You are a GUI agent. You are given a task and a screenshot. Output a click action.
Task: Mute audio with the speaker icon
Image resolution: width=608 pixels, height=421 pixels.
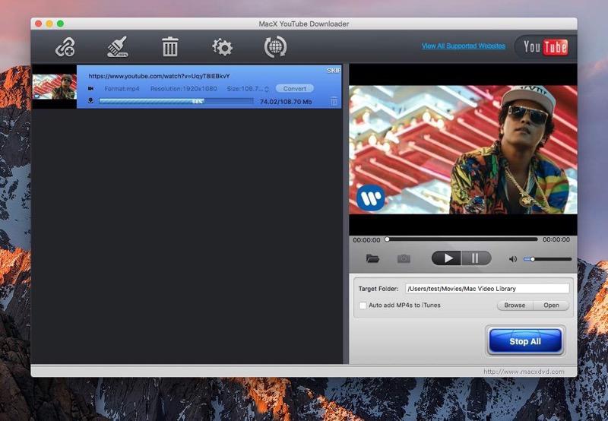click(512, 259)
